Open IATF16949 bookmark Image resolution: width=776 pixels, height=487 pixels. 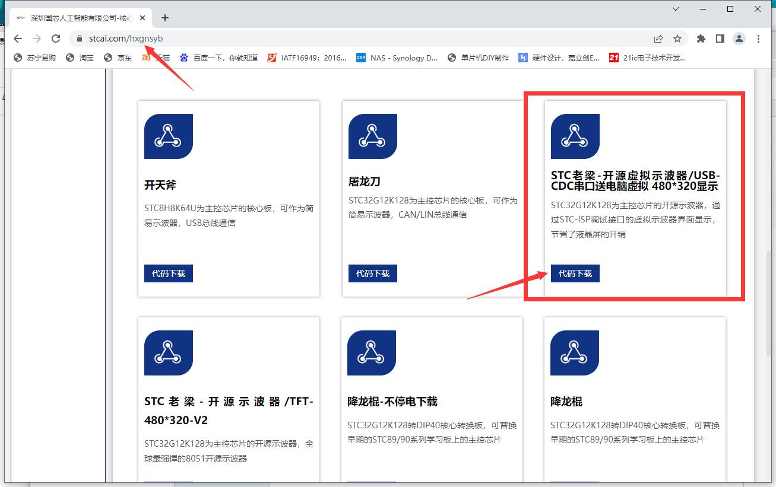click(307, 58)
